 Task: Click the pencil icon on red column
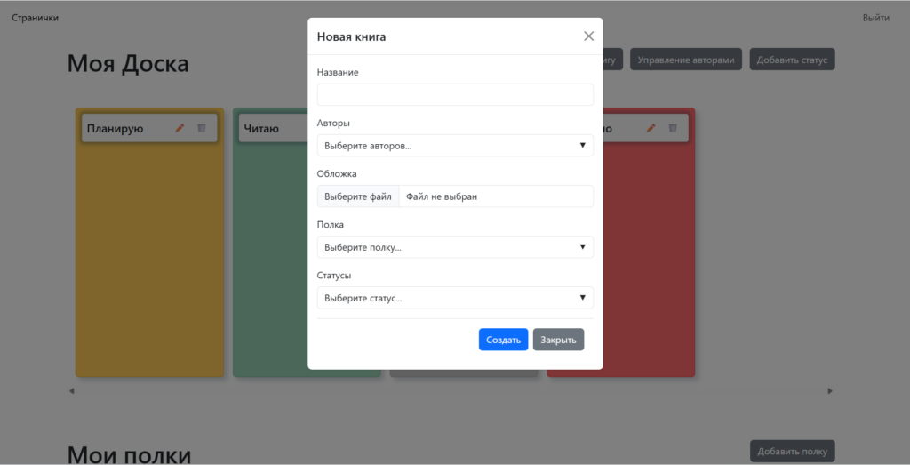[651, 129]
